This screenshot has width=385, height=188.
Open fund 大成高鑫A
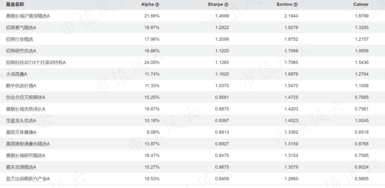pyautogui.click(x=17, y=74)
